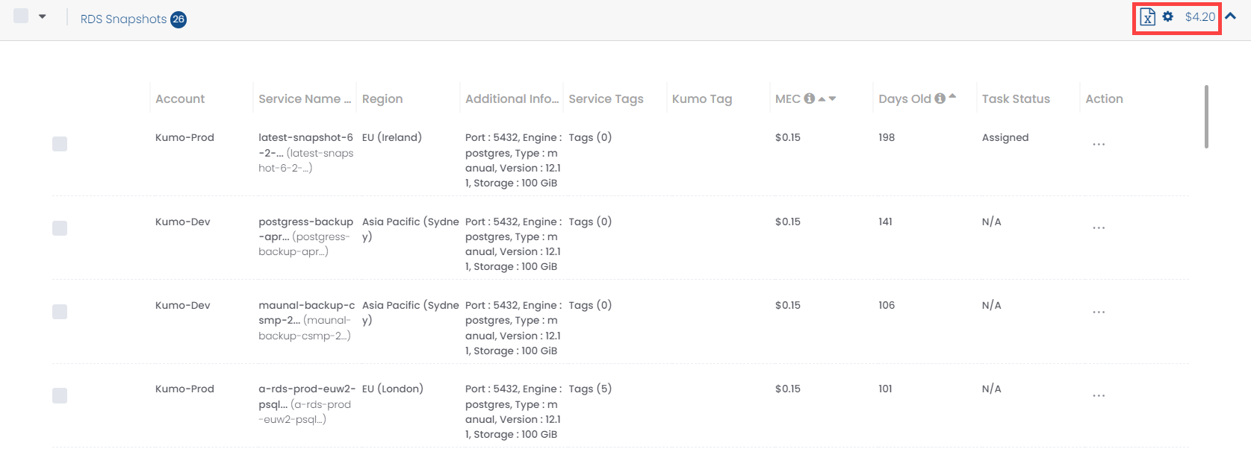Open dropdown arrow beside select-all checkbox
1251x449 pixels.
click(43, 16)
